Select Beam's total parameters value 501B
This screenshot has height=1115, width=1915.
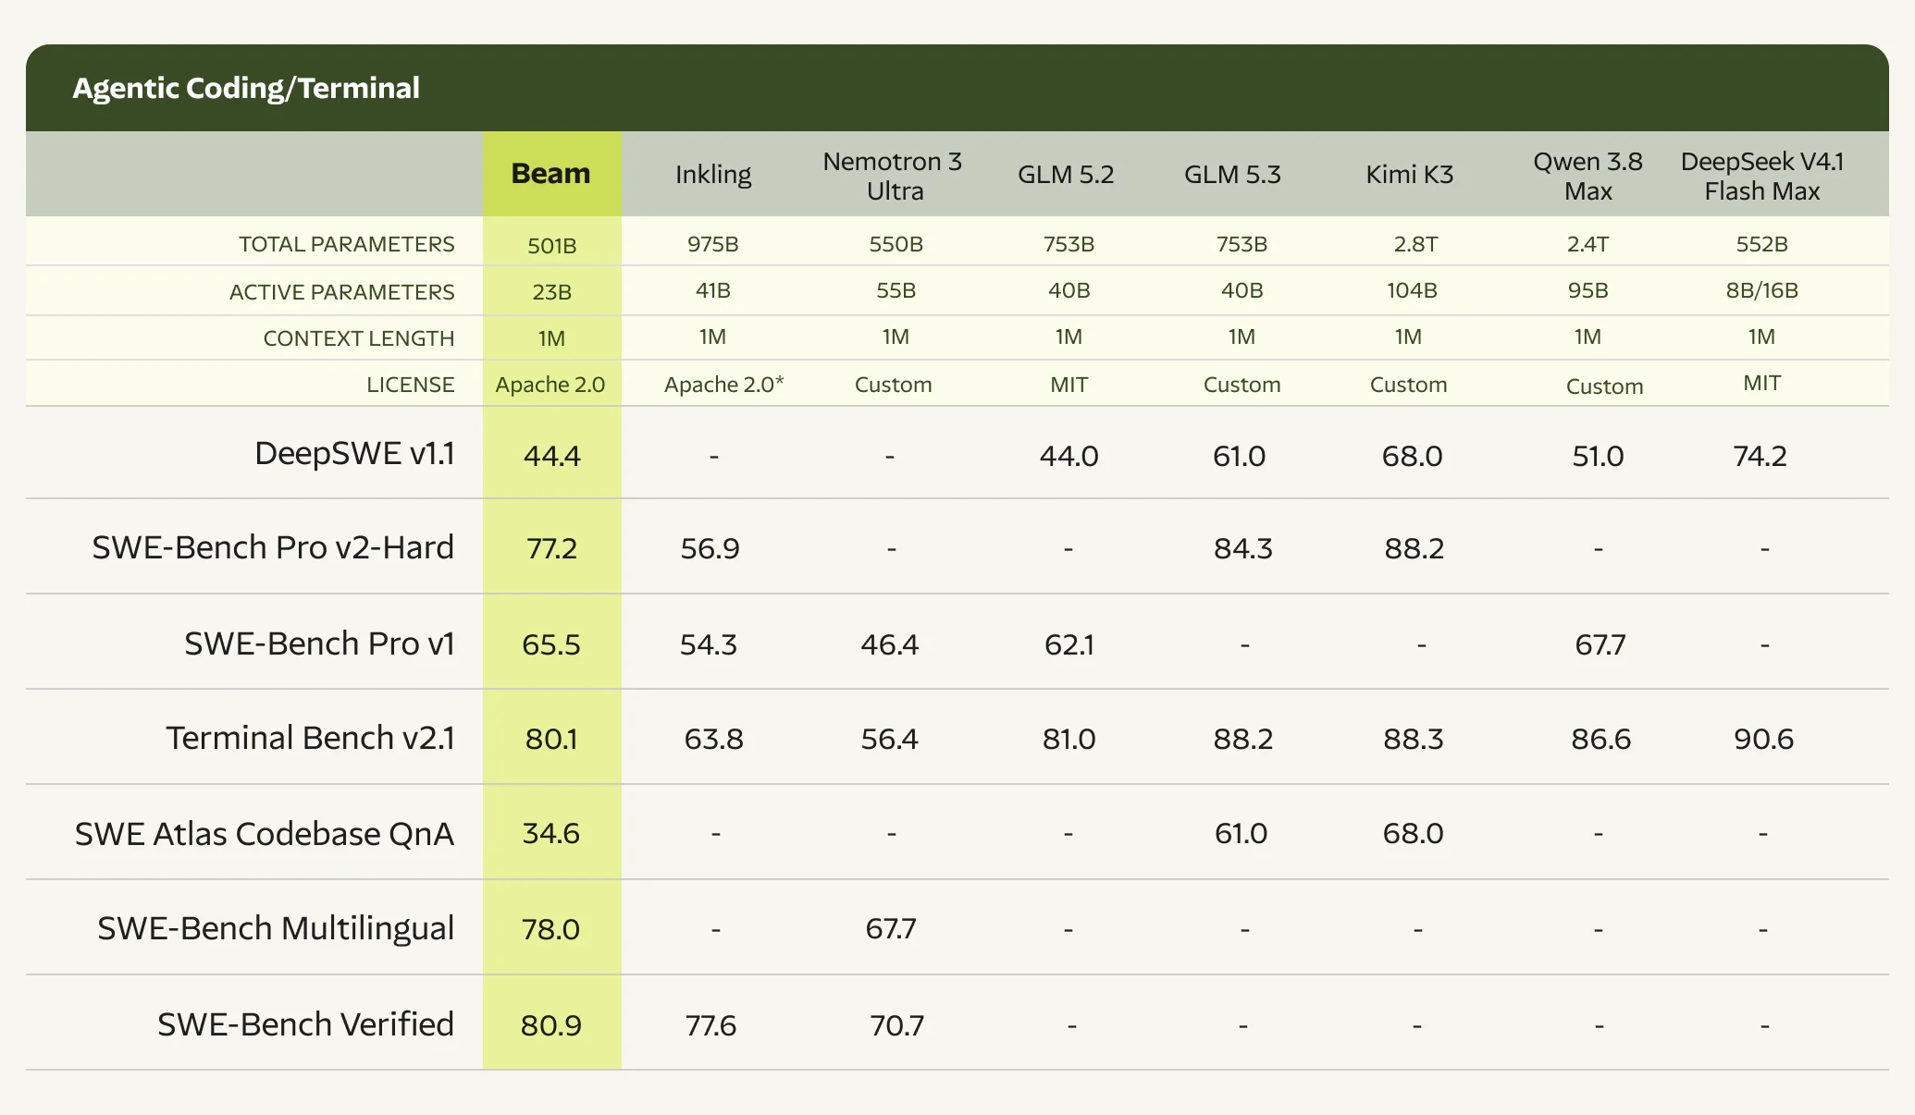(552, 245)
